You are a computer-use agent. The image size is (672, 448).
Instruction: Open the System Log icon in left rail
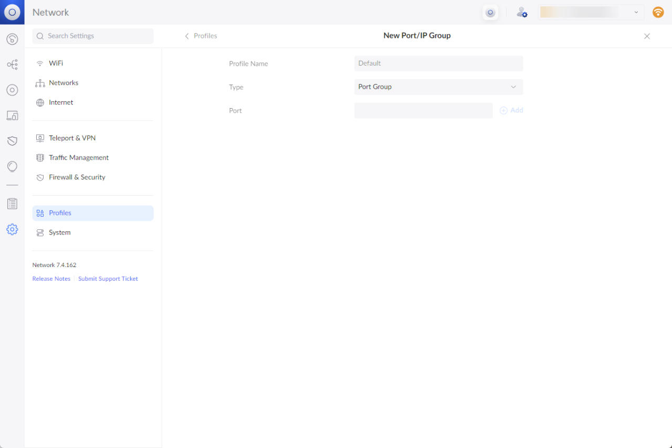tap(12, 204)
